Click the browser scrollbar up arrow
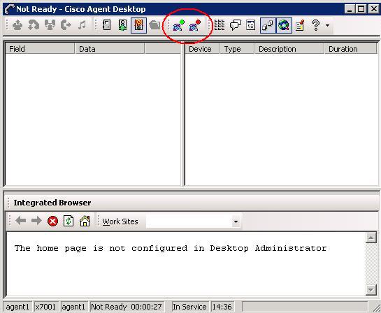381x313 pixels. 371,238
